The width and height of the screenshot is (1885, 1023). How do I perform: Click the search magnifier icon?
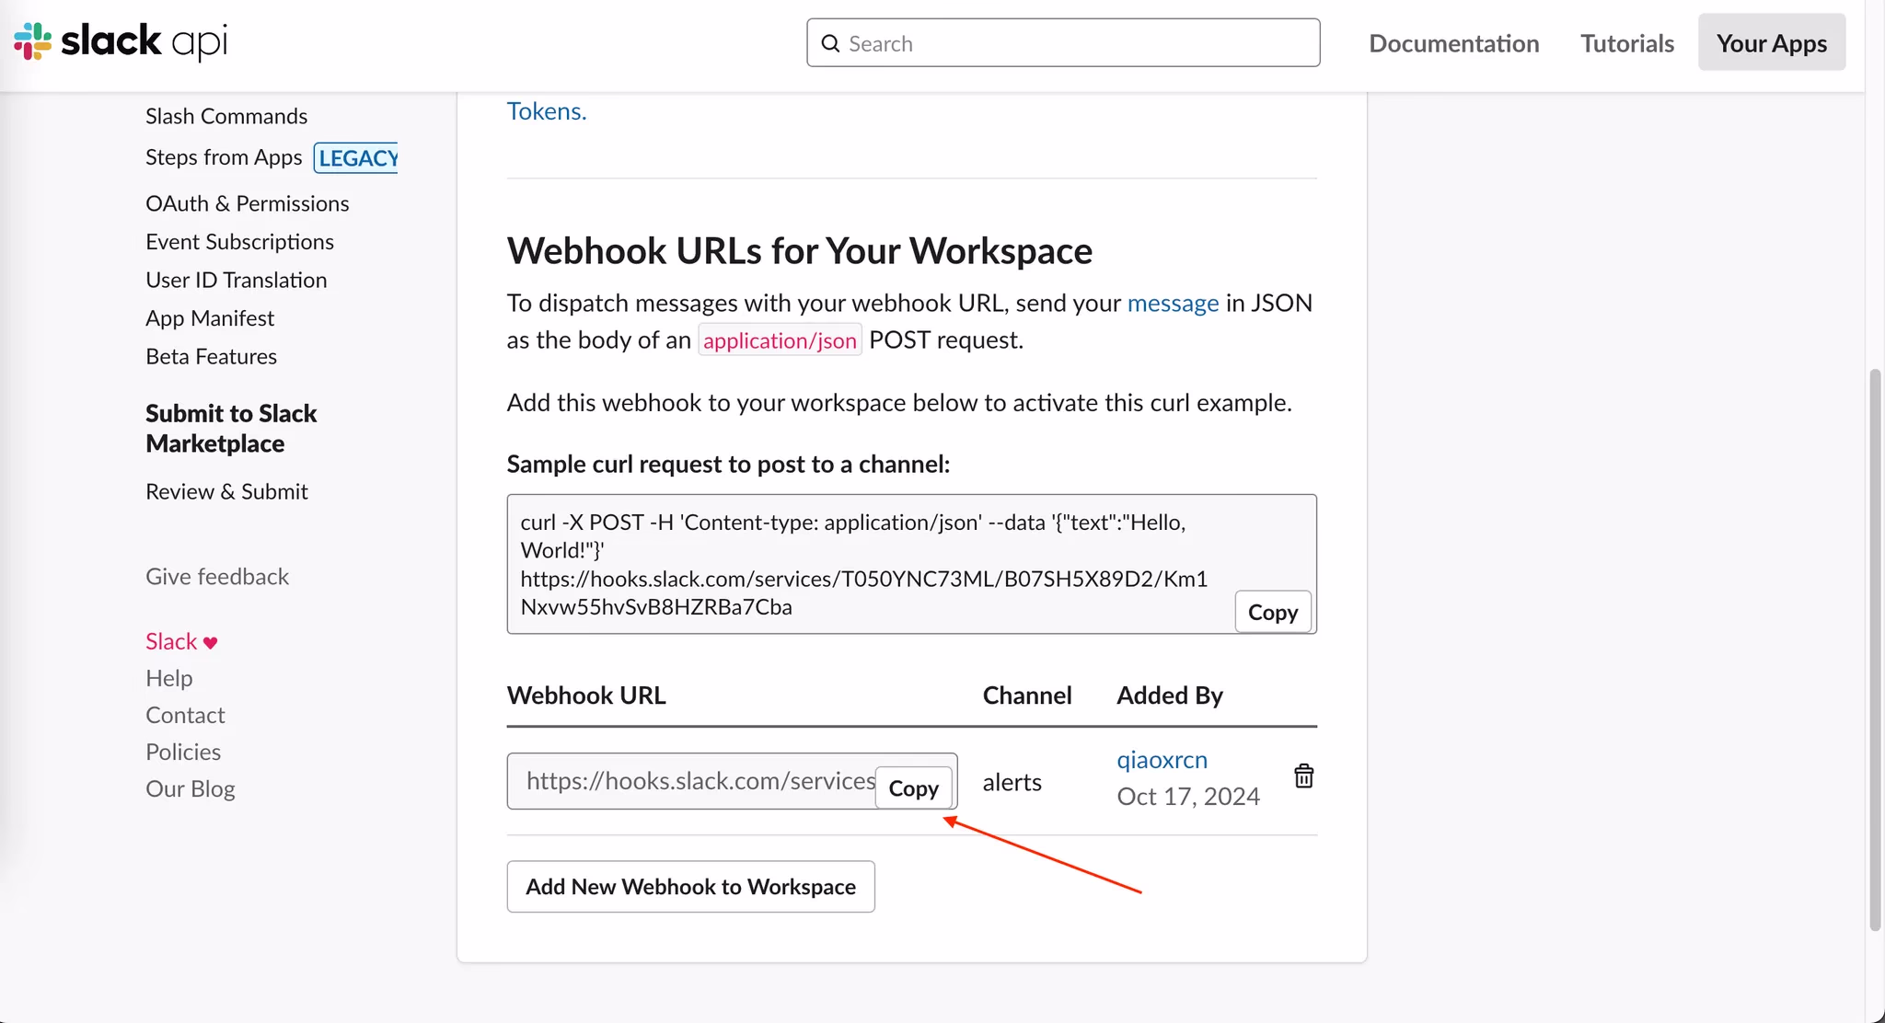tap(830, 43)
